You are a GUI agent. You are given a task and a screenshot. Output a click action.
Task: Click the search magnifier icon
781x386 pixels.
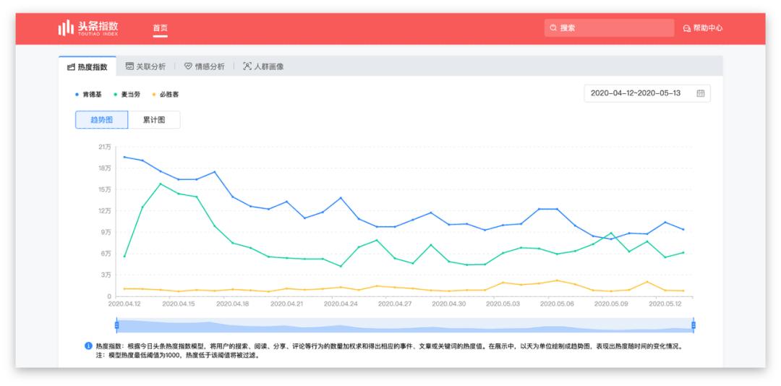(553, 28)
